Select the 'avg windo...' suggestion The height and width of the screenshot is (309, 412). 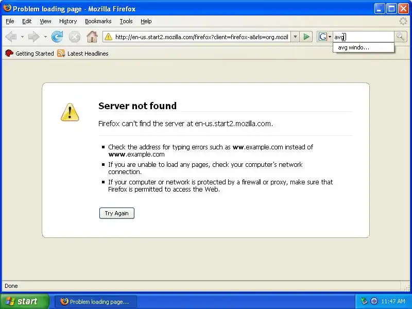364,47
